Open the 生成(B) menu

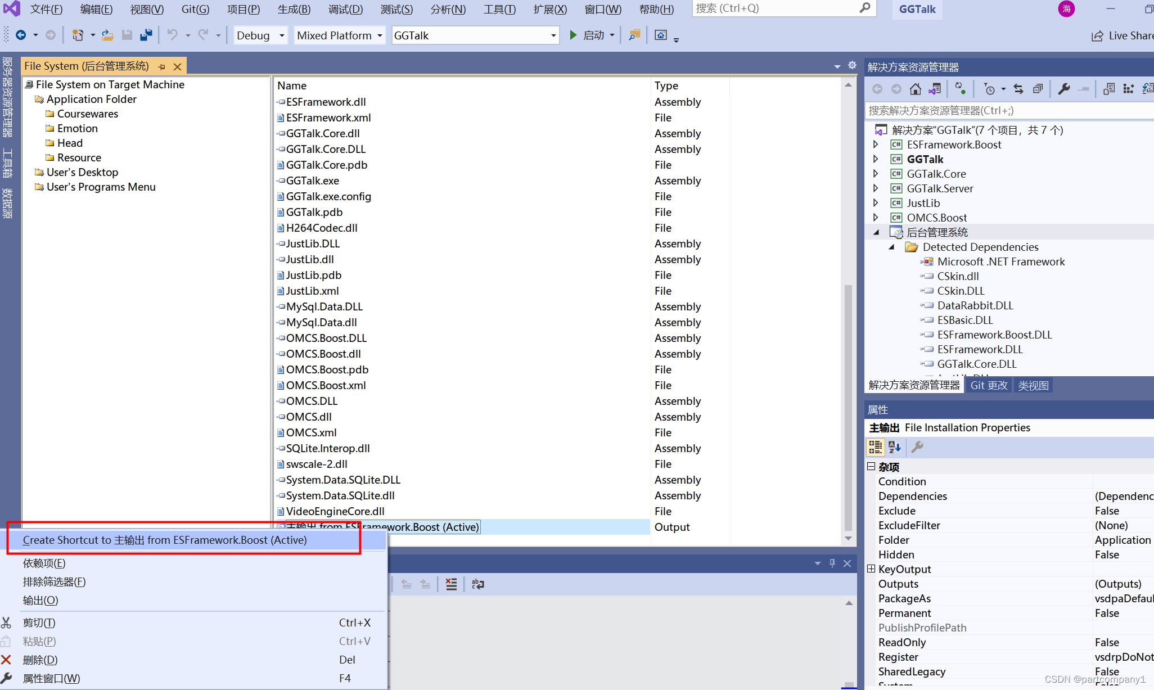click(294, 9)
